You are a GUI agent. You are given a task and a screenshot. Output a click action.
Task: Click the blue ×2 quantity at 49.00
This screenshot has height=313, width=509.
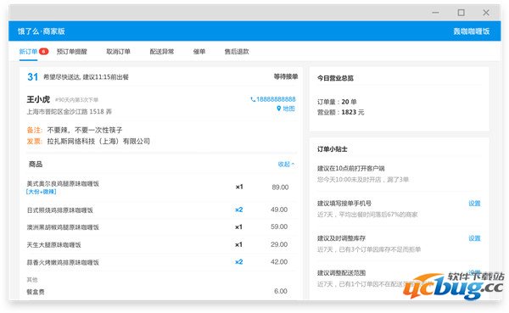pyautogui.click(x=239, y=210)
